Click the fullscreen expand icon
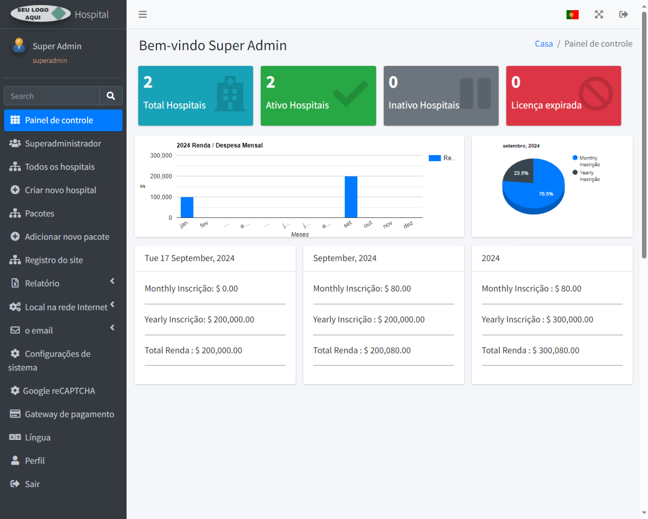Image resolution: width=648 pixels, height=519 pixels. 599,14
